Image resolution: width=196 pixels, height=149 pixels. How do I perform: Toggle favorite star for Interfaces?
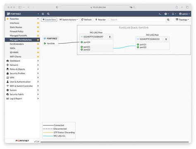[38, 23]
